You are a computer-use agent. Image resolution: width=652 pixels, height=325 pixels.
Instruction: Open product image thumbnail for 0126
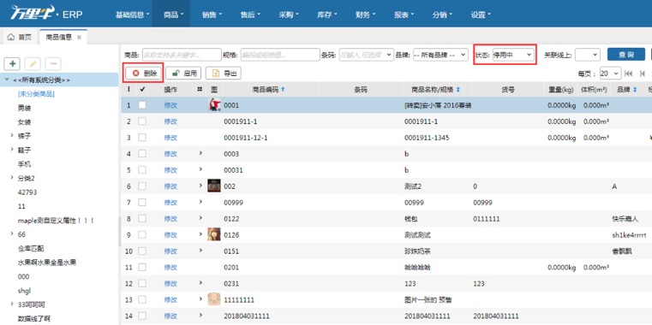214,234
